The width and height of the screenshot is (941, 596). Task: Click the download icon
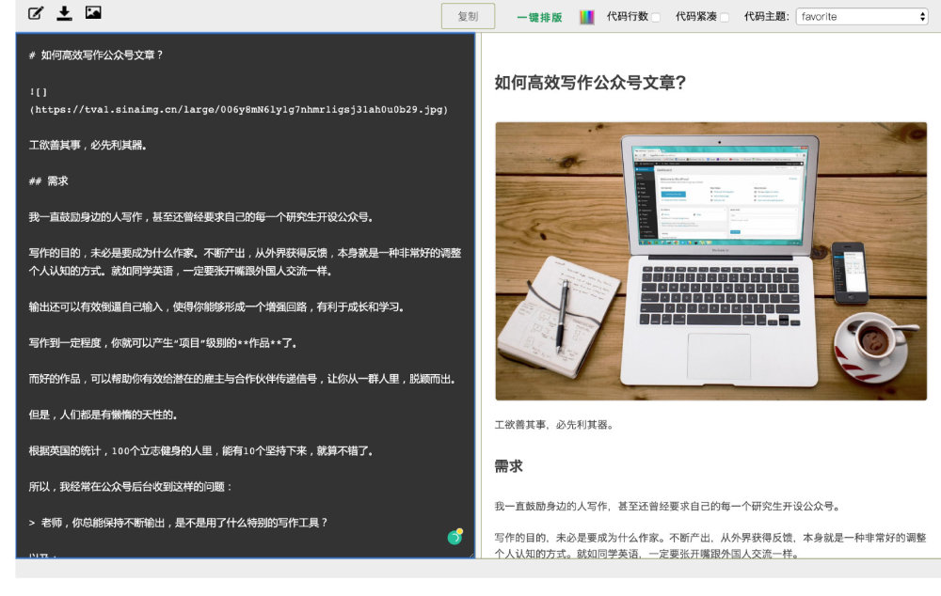click(64, 12)
